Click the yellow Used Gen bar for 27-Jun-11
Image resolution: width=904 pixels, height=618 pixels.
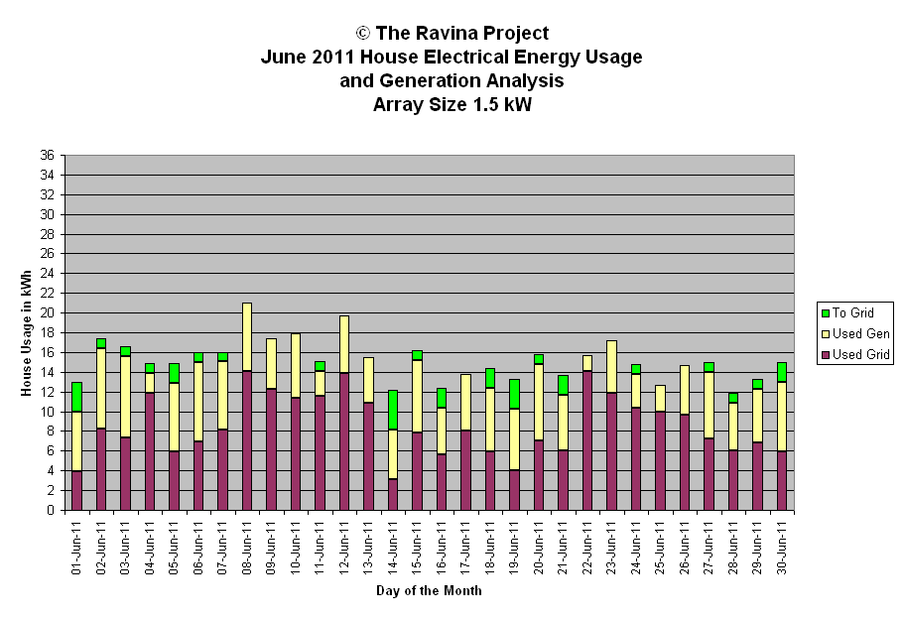pyautogui.click(x=710, y=406)
